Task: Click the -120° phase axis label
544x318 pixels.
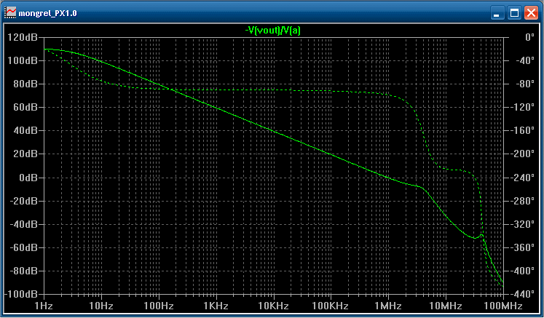Action: [x=521, y=107]
